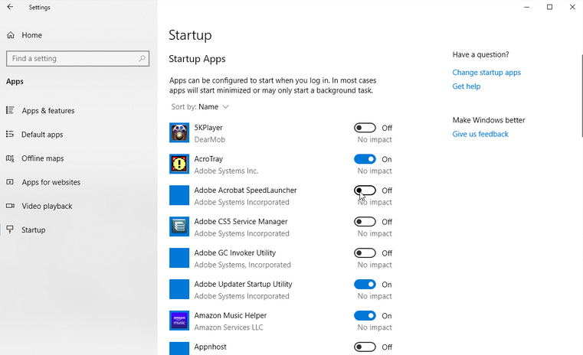Click the Apps & features list icon
Viewport: 583px width, 355px height.
tap(10, 110)
